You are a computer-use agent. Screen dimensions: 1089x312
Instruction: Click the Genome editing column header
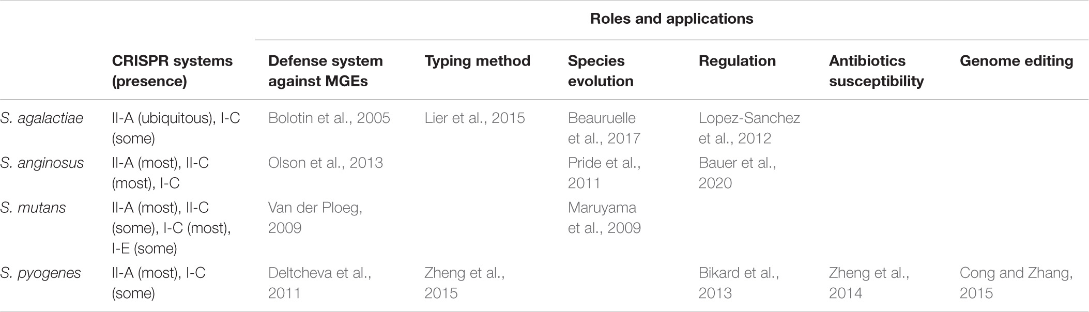[x=1016, y=61]
